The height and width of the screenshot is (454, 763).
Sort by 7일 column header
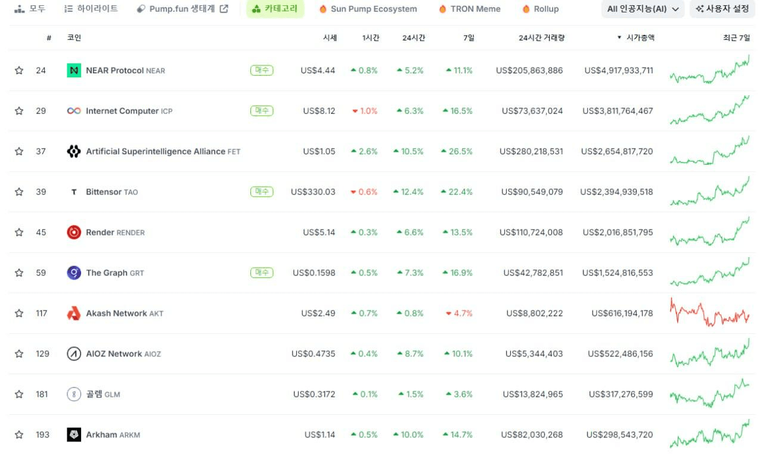[468, 37]
